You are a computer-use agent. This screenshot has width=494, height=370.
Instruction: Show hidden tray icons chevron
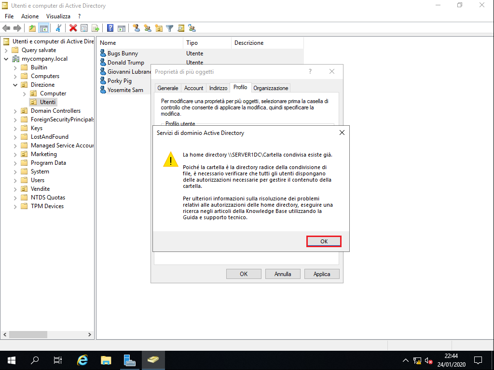coord(405,360)
